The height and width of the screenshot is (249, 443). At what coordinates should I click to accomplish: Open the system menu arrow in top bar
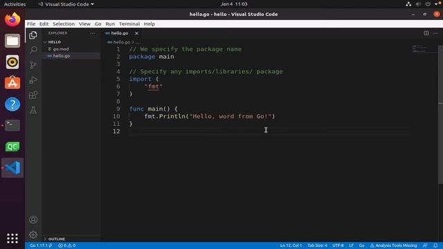click(x=437, y=4)
